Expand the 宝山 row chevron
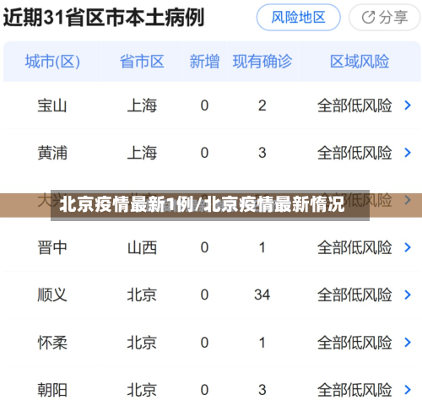Viewport: 422px width, 411px height. click(x=408, y=105)
